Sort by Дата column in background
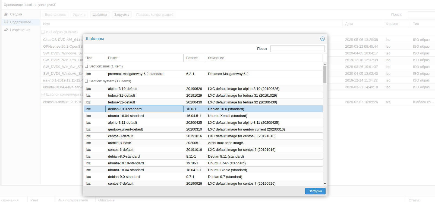This screenshot has height=202, width=435. click(362, 24)
